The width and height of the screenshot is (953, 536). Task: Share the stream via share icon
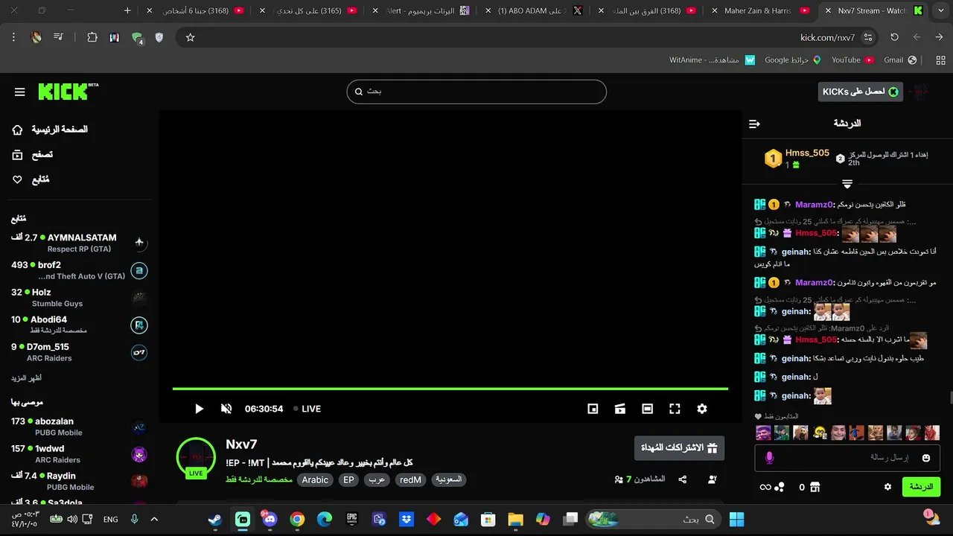click(683, 479)
